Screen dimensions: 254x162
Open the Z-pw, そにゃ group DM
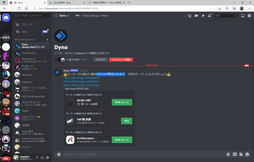(x=32, y=118)
